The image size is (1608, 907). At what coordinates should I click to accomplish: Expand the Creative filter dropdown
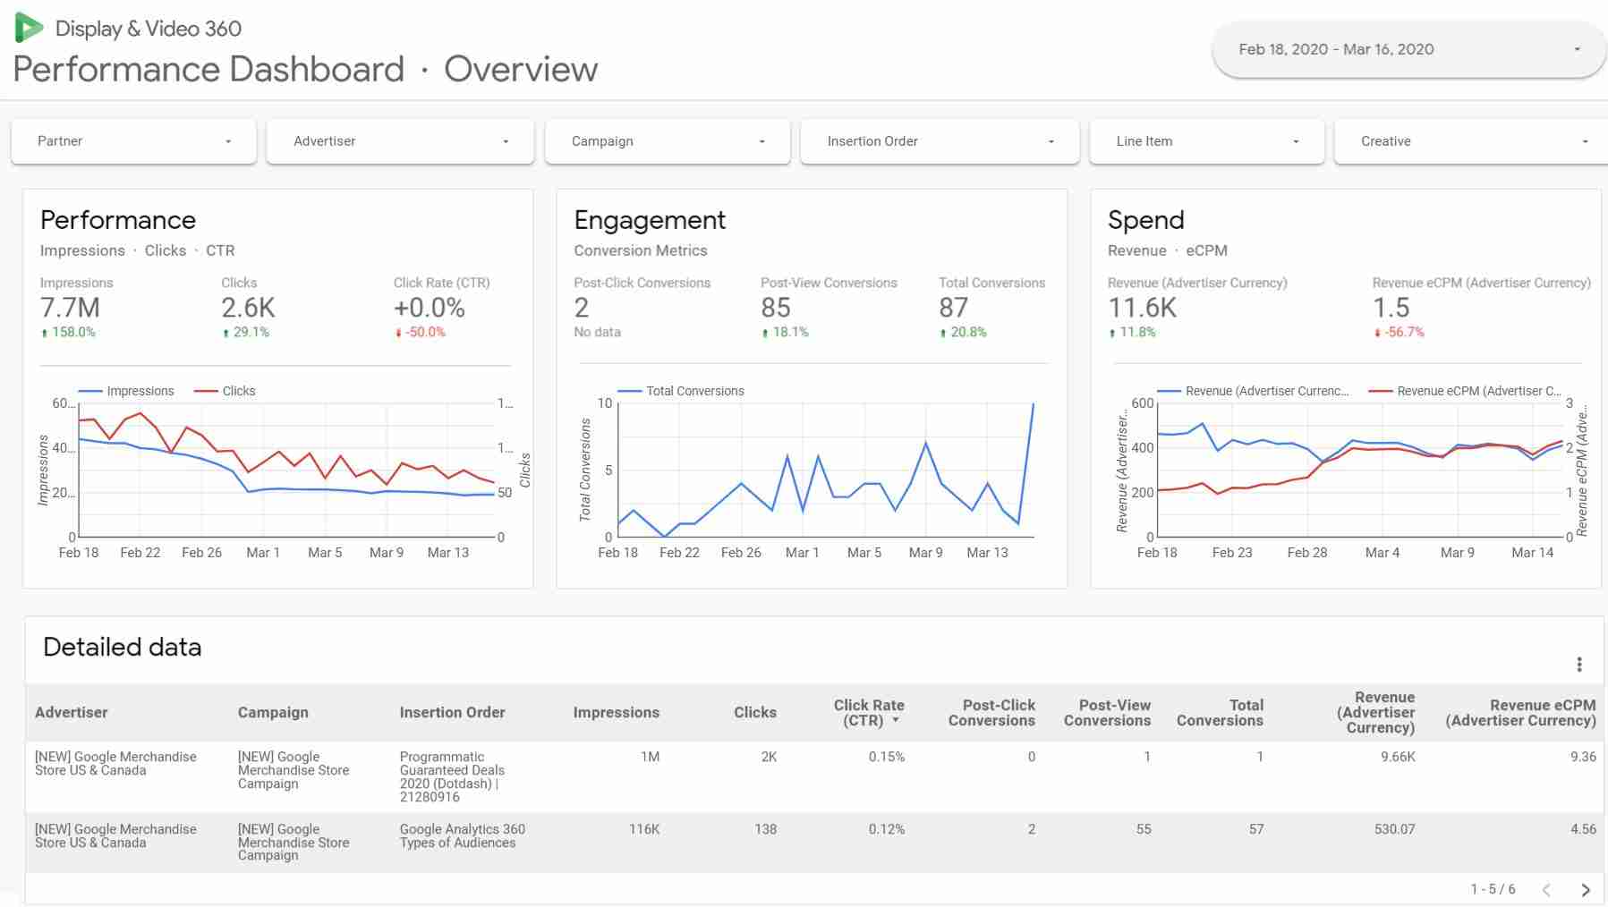pos(1470,141)
